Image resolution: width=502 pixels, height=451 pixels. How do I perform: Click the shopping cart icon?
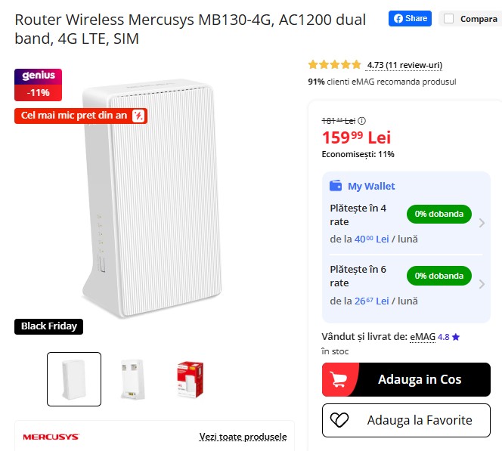click(341, 379)
